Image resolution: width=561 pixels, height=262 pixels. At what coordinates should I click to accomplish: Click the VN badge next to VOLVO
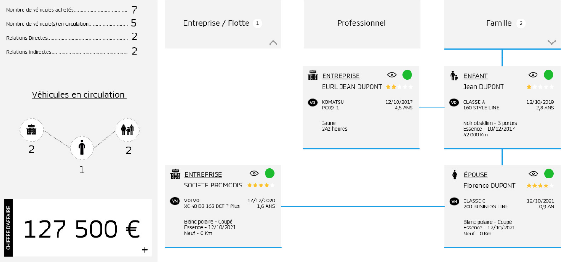(x=174, y=201)
